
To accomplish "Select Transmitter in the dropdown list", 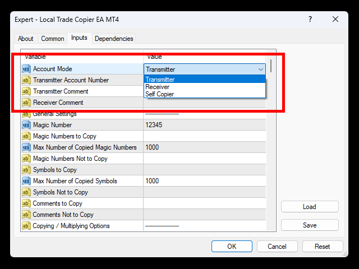I will point(205,80).
